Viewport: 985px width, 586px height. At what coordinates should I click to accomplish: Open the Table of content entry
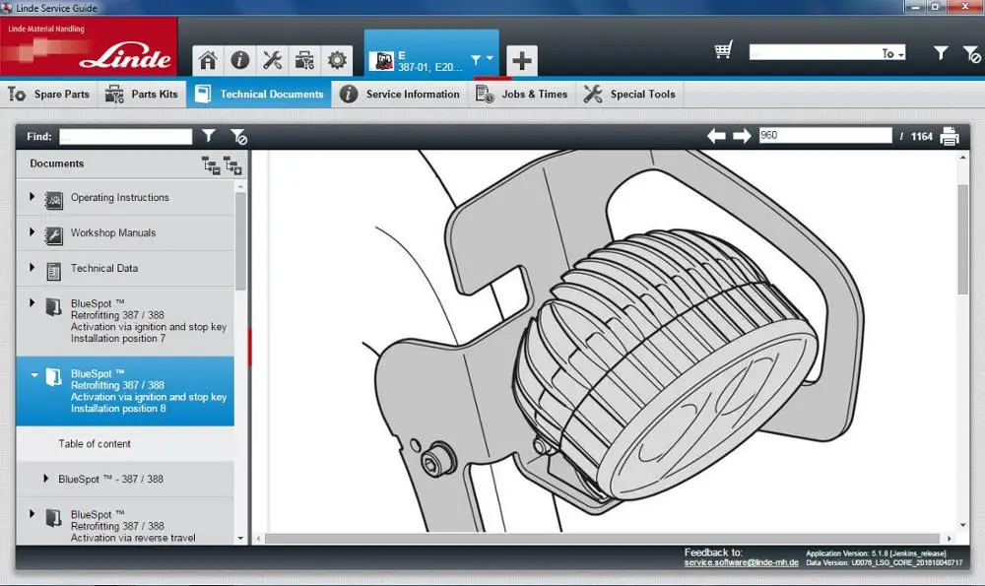pos(95,444)
